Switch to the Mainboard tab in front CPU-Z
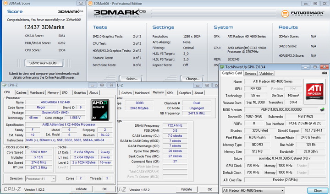330x194 pixels. tap(37, 92)
